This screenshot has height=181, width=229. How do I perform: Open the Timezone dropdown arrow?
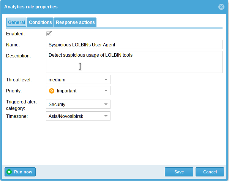pyautogui.click(x=106, y=116)
